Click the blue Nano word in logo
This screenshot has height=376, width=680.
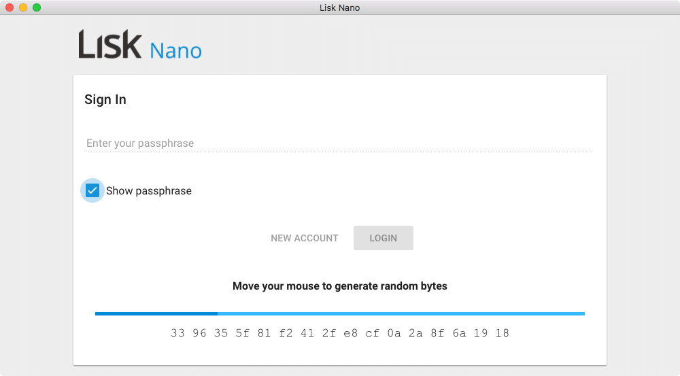pos(176,51)
